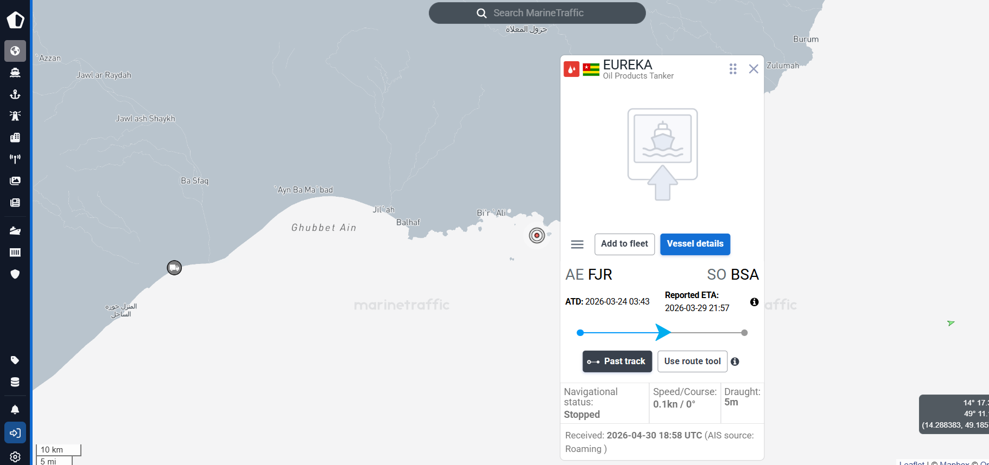Screen dimensions: 989x465
Task: Open antenna stations icon in sidebar
Action: [x=15, y=159]
